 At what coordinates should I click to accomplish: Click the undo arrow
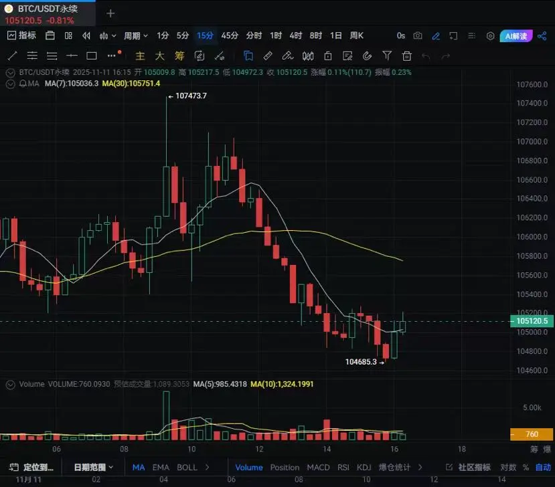pos(426,56)
